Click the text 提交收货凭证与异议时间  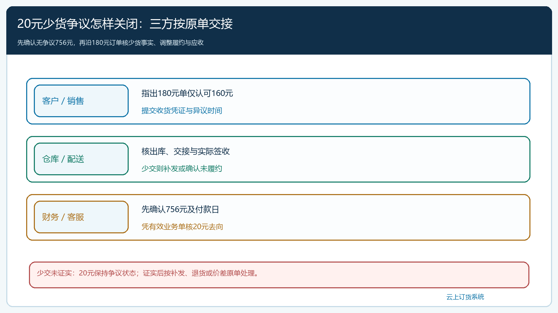(182, 111)
